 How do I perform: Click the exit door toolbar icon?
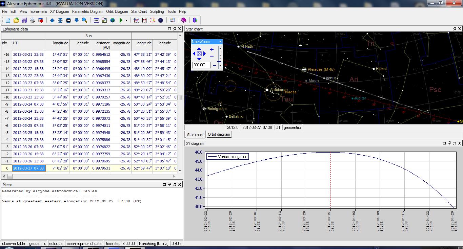point(195,20)
